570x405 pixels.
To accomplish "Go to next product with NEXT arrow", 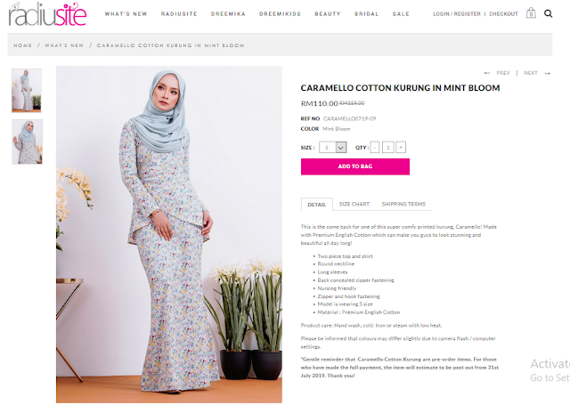I will (x=537, y=73).
